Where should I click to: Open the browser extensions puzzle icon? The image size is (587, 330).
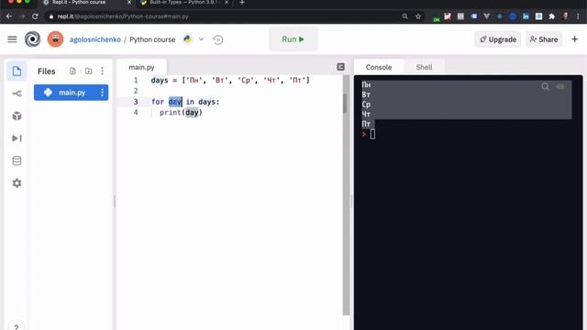[552, 16]
